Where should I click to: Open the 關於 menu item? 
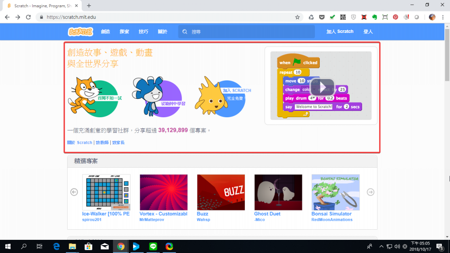tap(163, 32)
